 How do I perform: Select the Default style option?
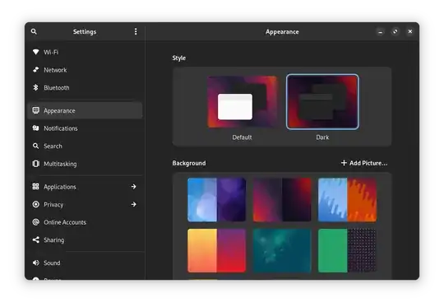click(x=242, y=102)
